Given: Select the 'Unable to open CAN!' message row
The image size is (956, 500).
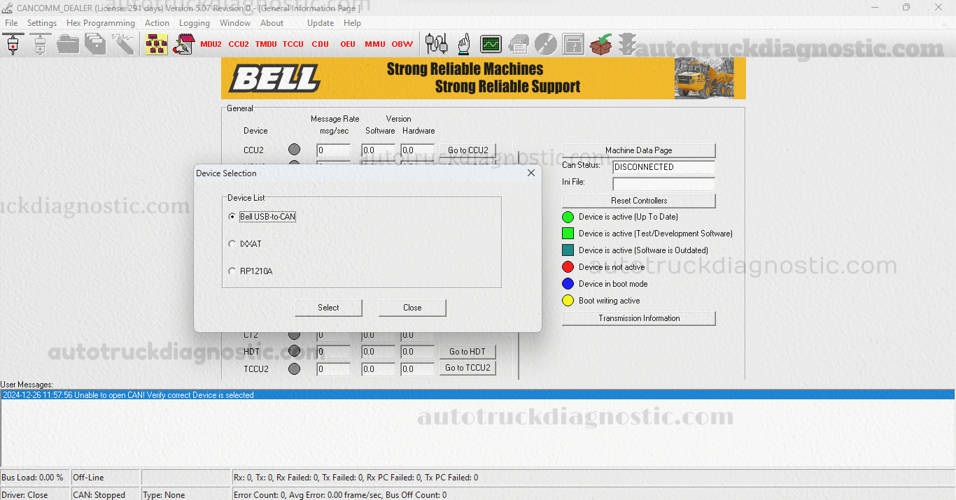Looking at the screenshot, I should (478, 395).
